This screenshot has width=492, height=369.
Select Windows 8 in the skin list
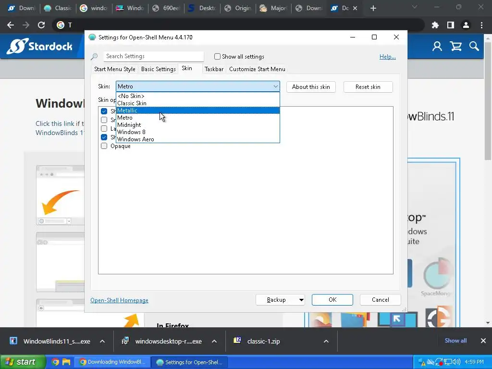click(x=197, y=132)
